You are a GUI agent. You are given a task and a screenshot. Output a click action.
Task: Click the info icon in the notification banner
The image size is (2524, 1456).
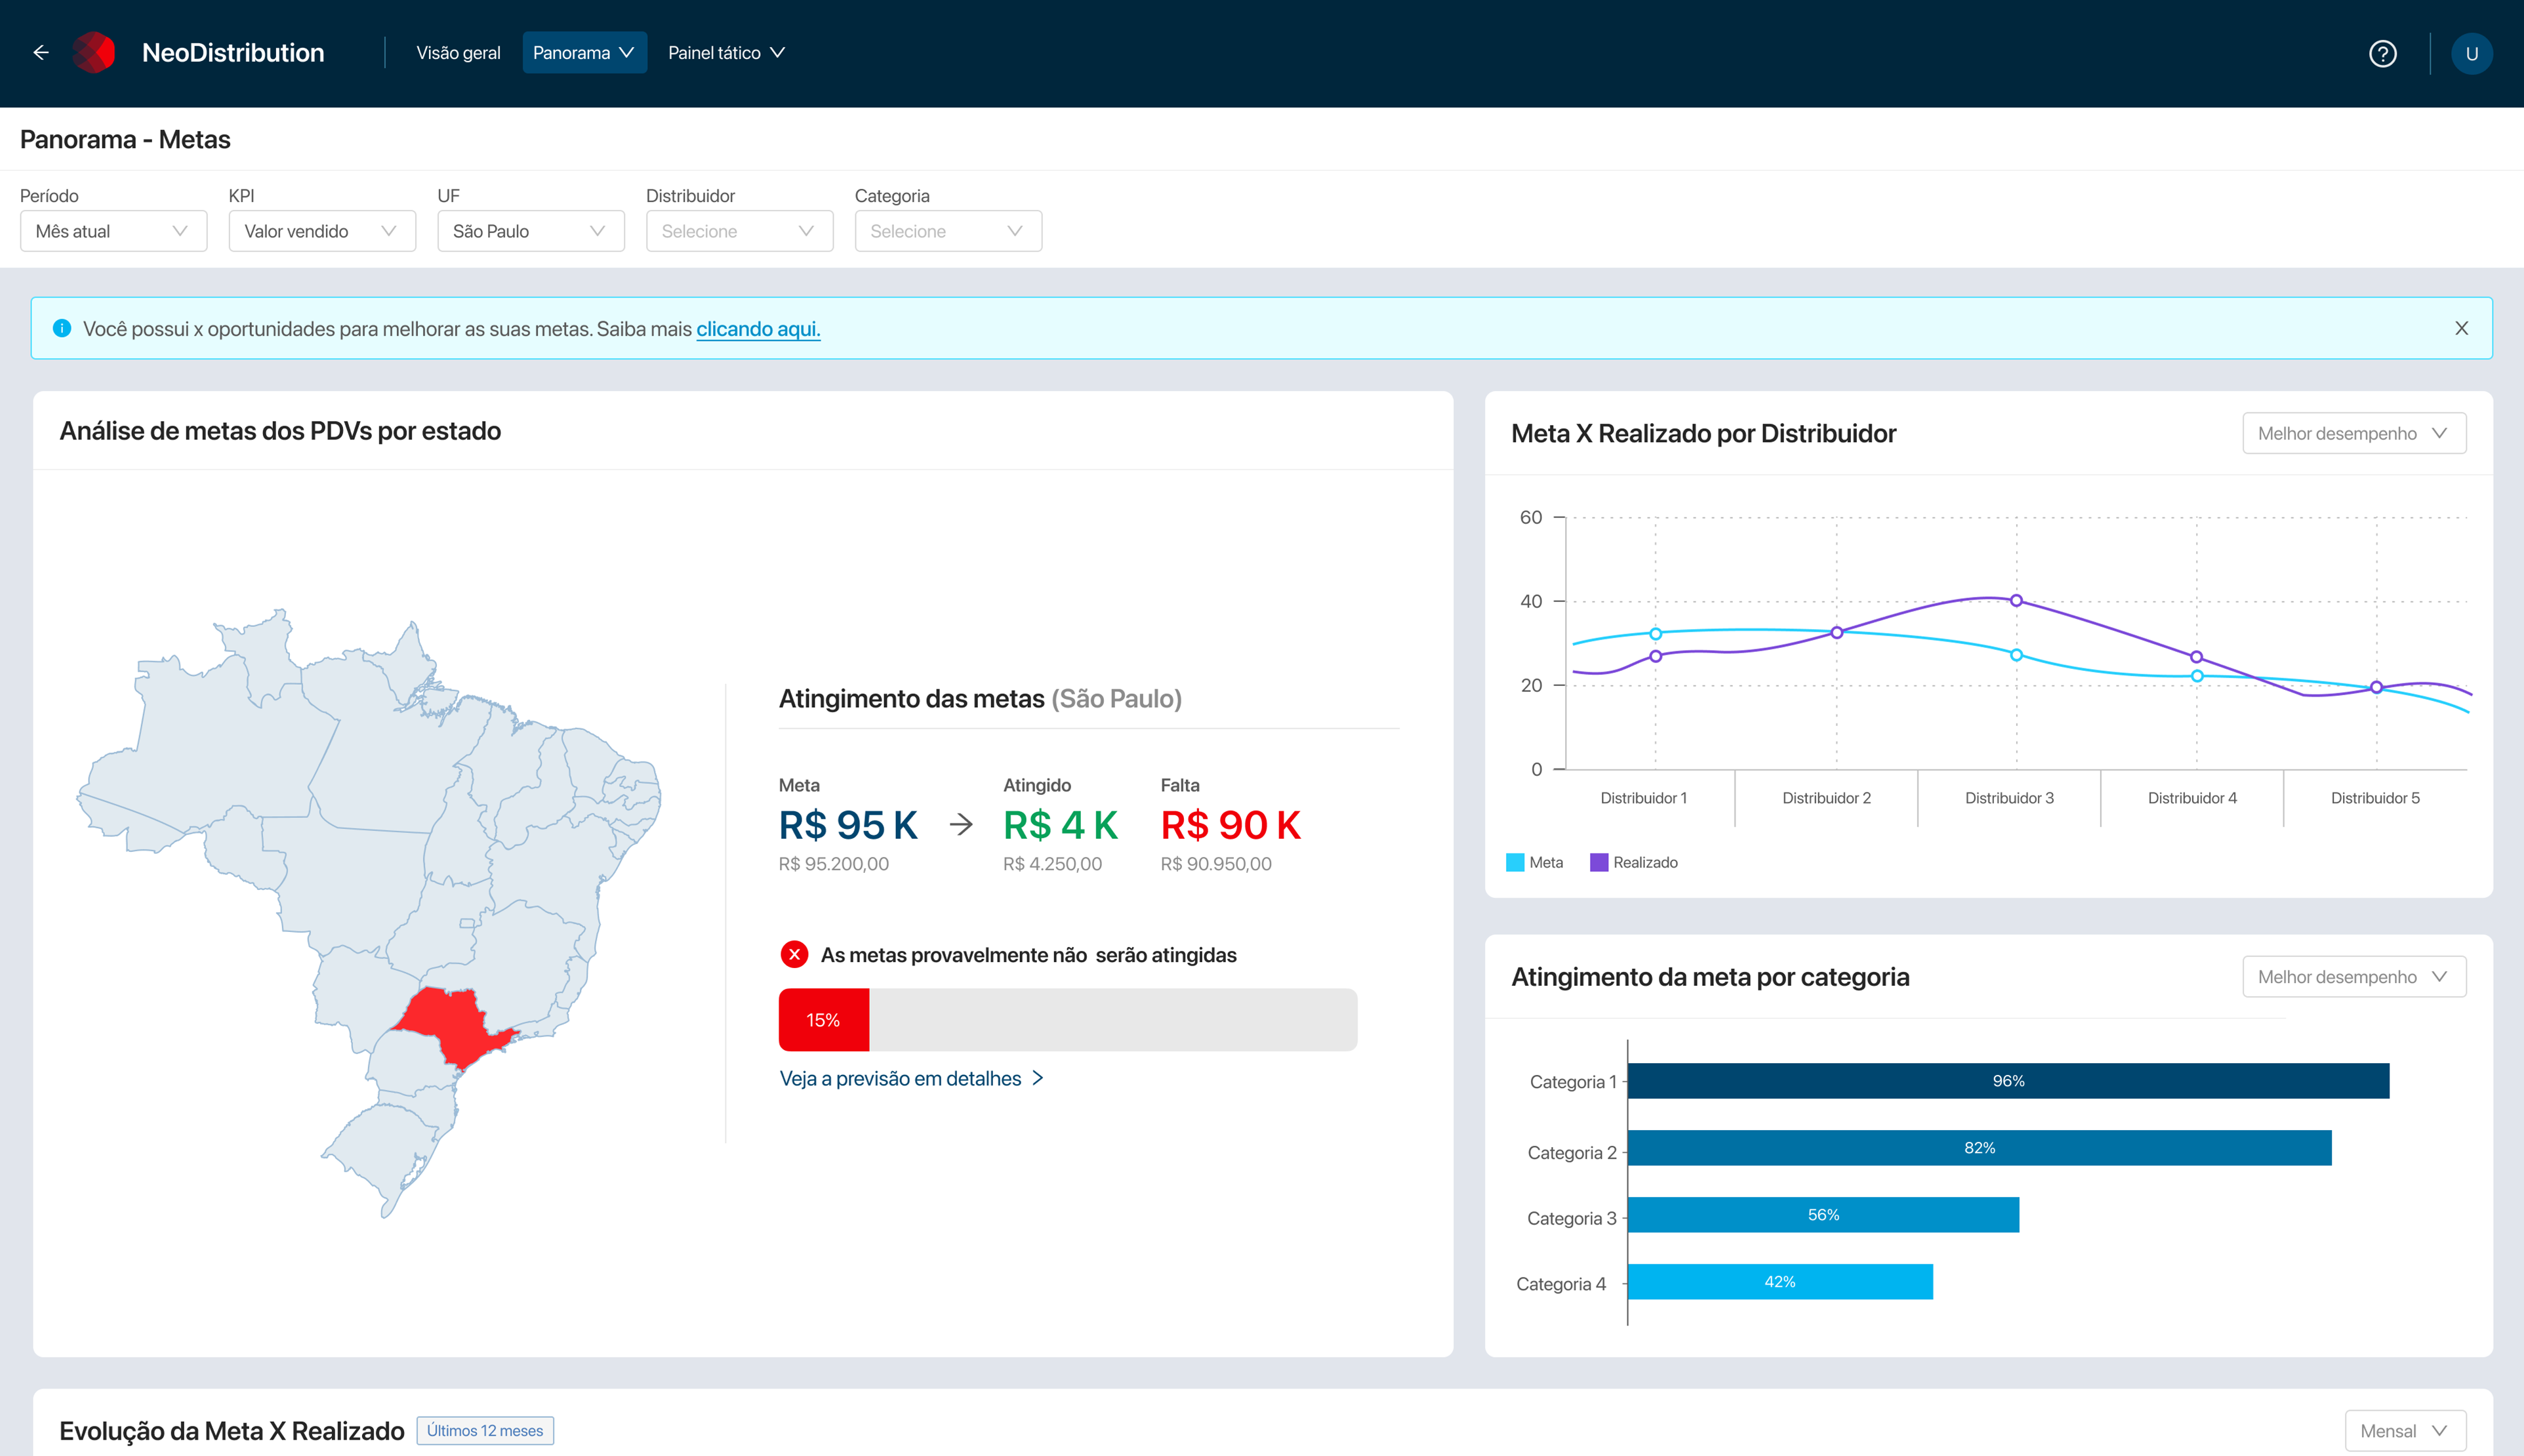click(63, 328)
